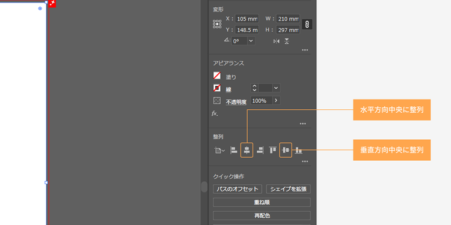The height and width of the screenshot is (225, 451).
Task: Click the H height field 297 mm
Action: click(288, 29)
